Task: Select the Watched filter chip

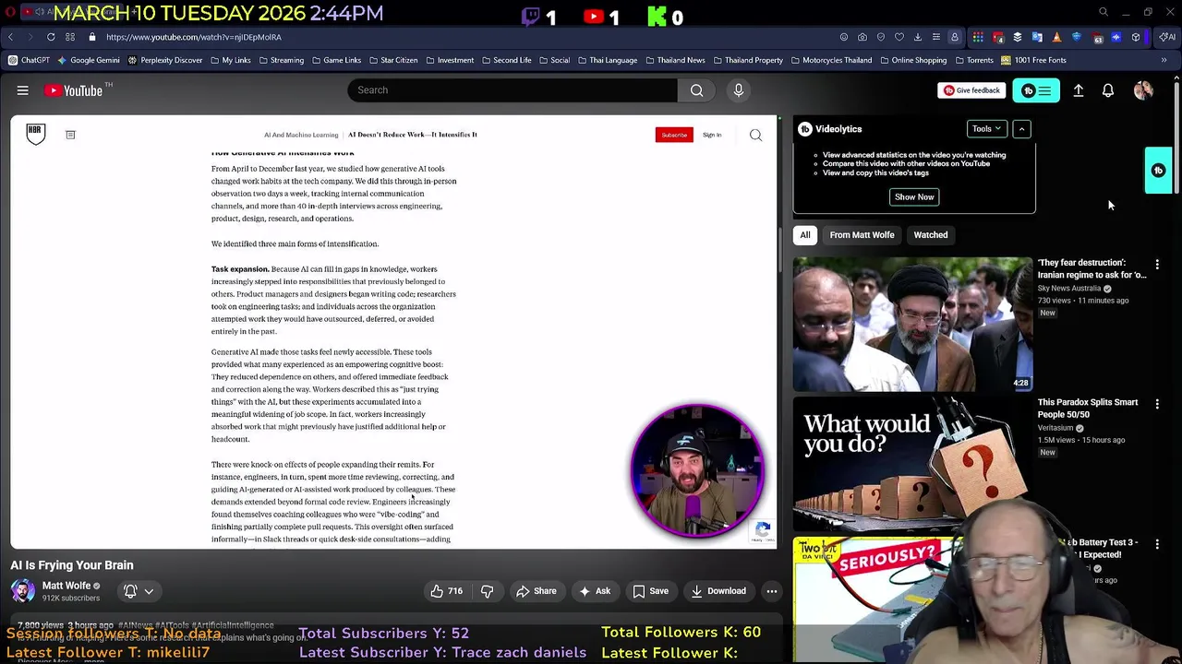Action: (930, 235)
